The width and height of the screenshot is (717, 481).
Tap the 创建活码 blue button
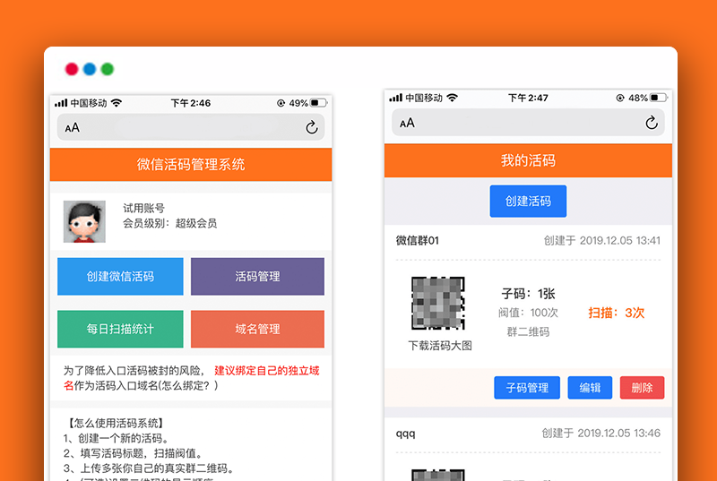pyautogui.click(x=528, y=201)
